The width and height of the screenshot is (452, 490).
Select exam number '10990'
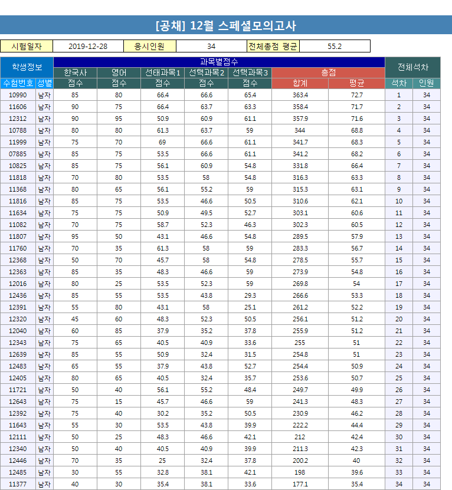coord(18,95)
